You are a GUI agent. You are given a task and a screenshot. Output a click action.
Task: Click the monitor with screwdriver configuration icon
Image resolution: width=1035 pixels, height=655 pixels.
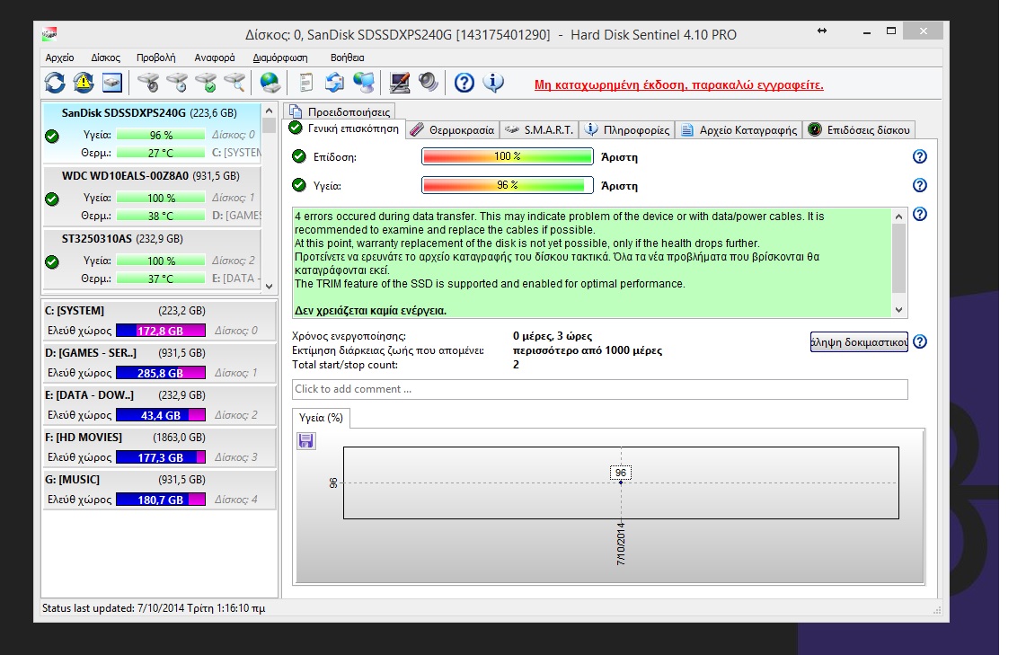399,83
